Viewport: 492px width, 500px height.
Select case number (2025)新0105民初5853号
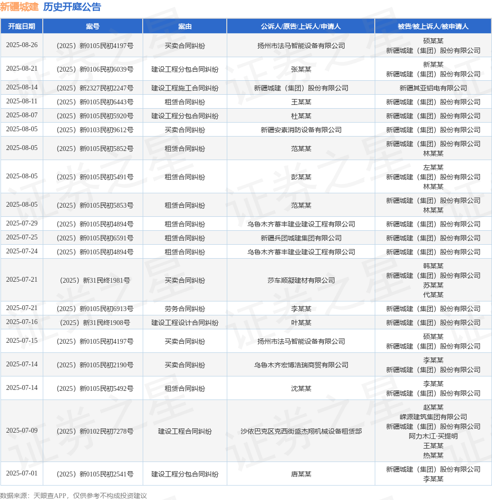tap(95, 206)
